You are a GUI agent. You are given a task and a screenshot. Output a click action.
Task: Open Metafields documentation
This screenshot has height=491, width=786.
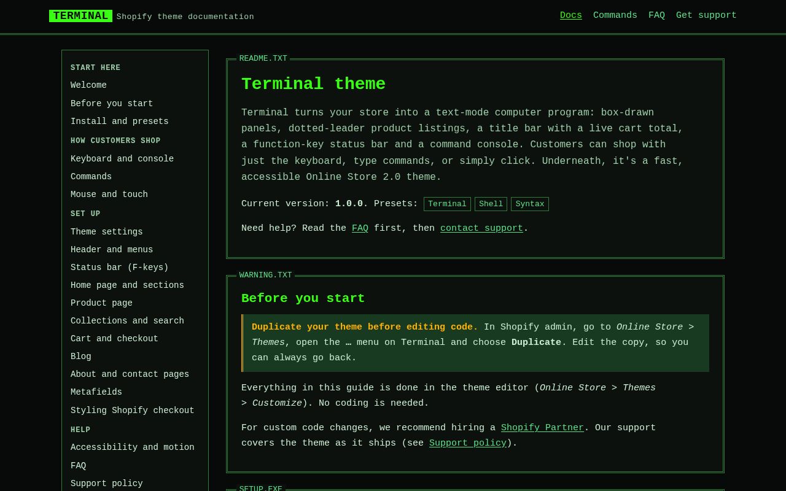coord(96,392)
